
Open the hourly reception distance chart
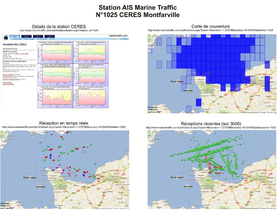[x=55, y=52]
